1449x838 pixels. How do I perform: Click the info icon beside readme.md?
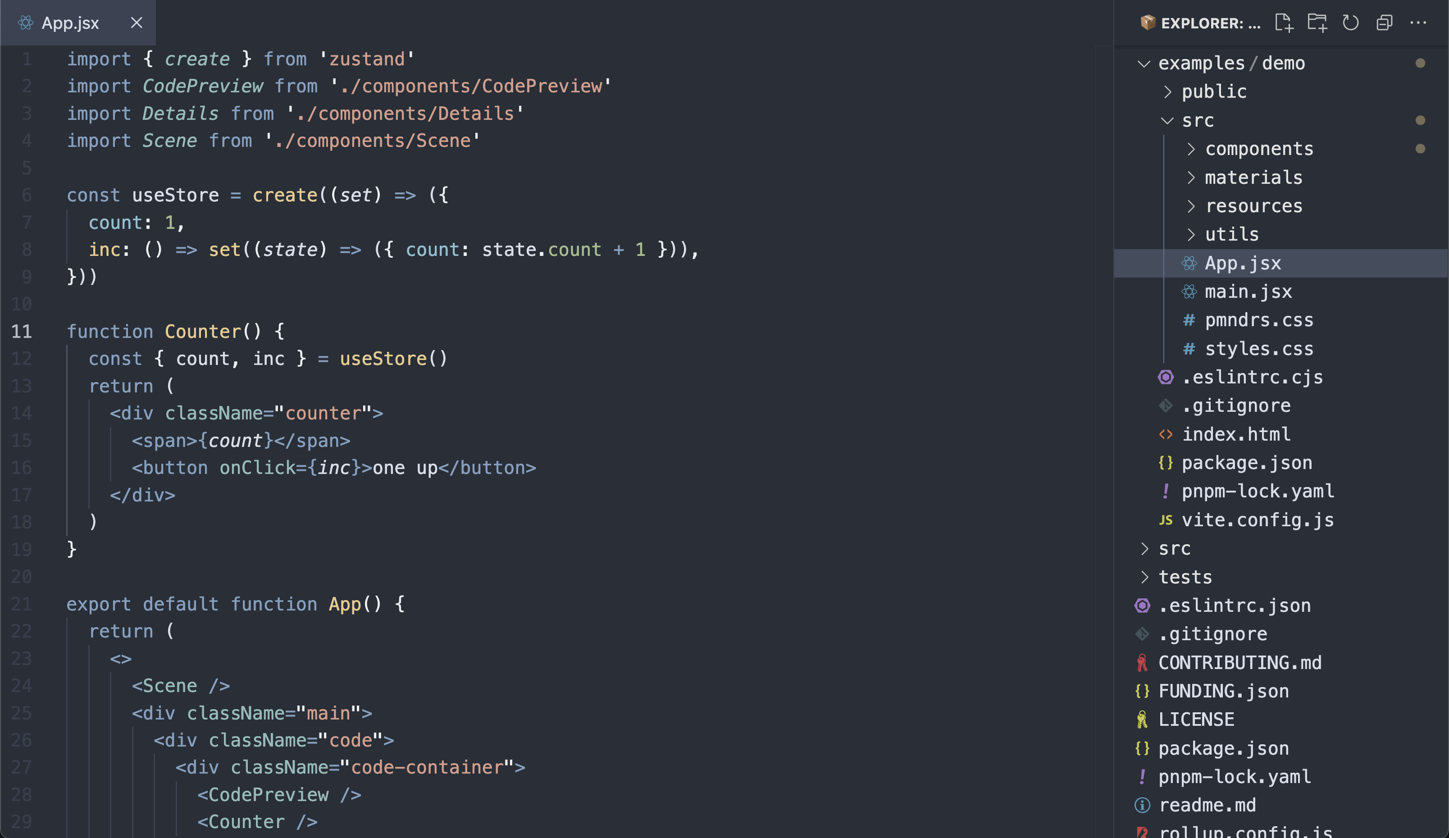(1142, 805)
